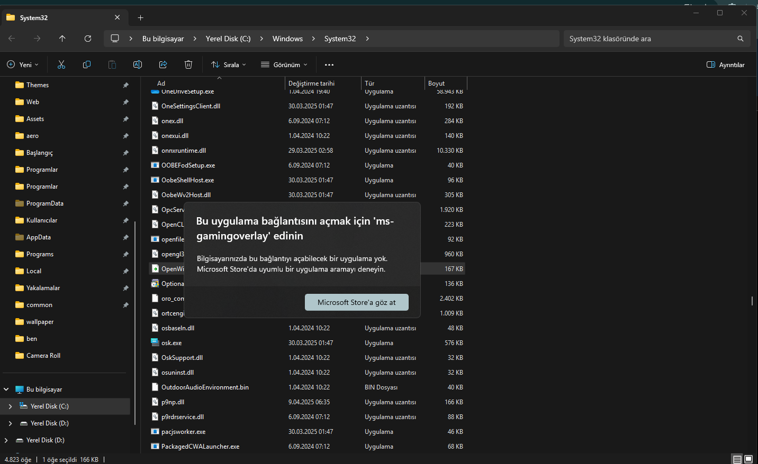Open the Yeni (New) dropdown

[x=23, y=64]
